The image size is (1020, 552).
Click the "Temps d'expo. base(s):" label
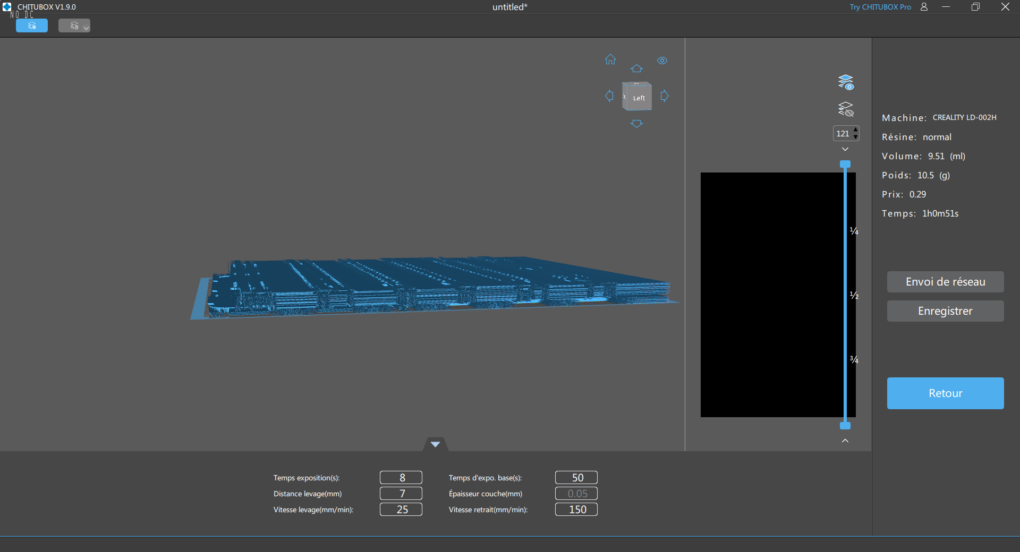[x=486, y=478]
